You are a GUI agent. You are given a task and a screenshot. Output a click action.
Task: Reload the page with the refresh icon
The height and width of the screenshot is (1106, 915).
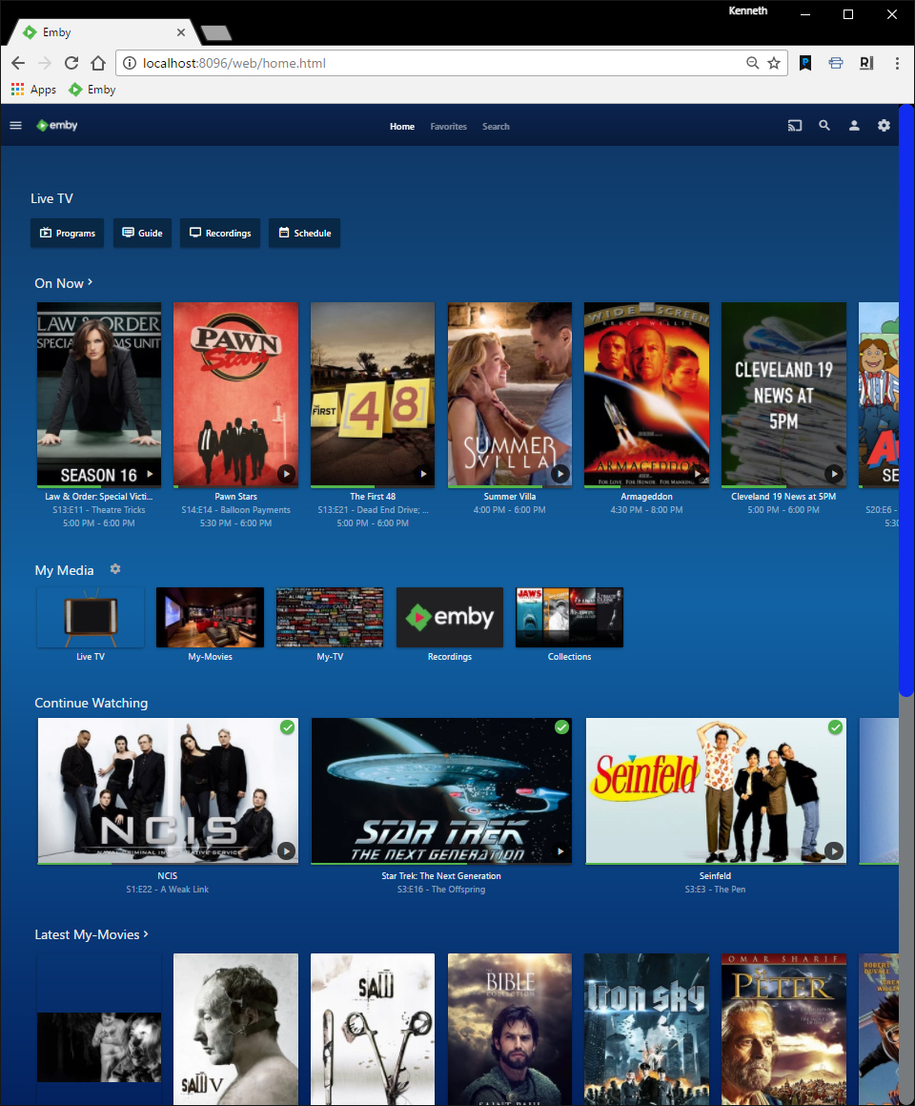coord(71,63)
